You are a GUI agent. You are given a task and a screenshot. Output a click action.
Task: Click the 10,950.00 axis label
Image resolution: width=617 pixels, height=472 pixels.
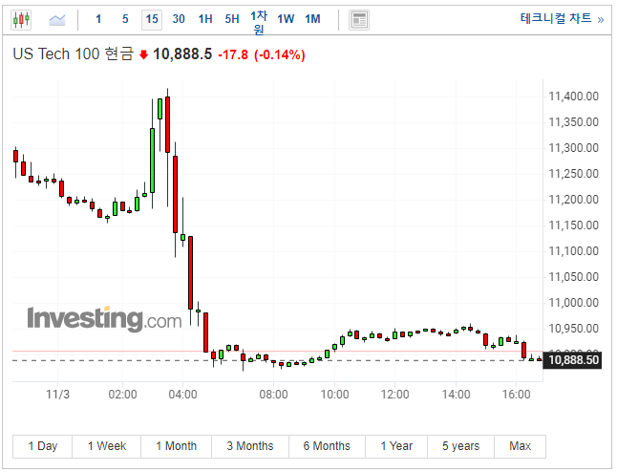click(573, 329)
